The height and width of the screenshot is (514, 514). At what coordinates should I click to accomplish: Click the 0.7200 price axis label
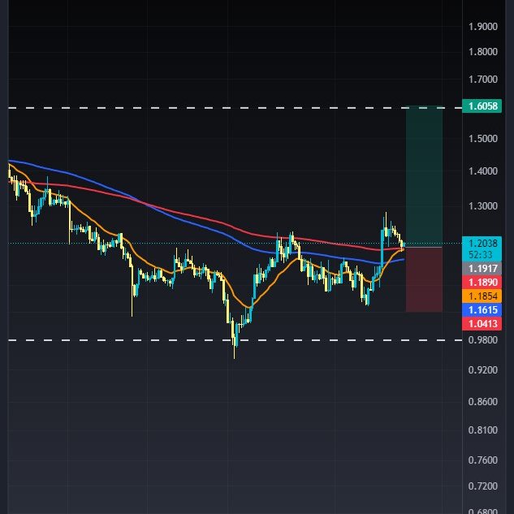coord(483,486)
